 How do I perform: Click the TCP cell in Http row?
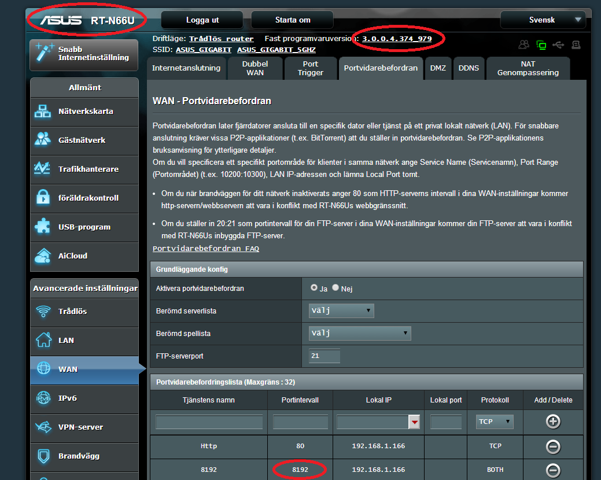coord(495,446)
